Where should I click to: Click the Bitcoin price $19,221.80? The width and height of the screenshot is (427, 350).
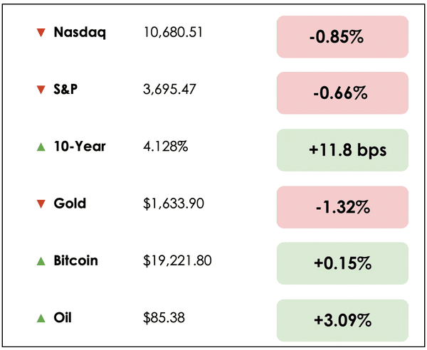click(177, 261)
